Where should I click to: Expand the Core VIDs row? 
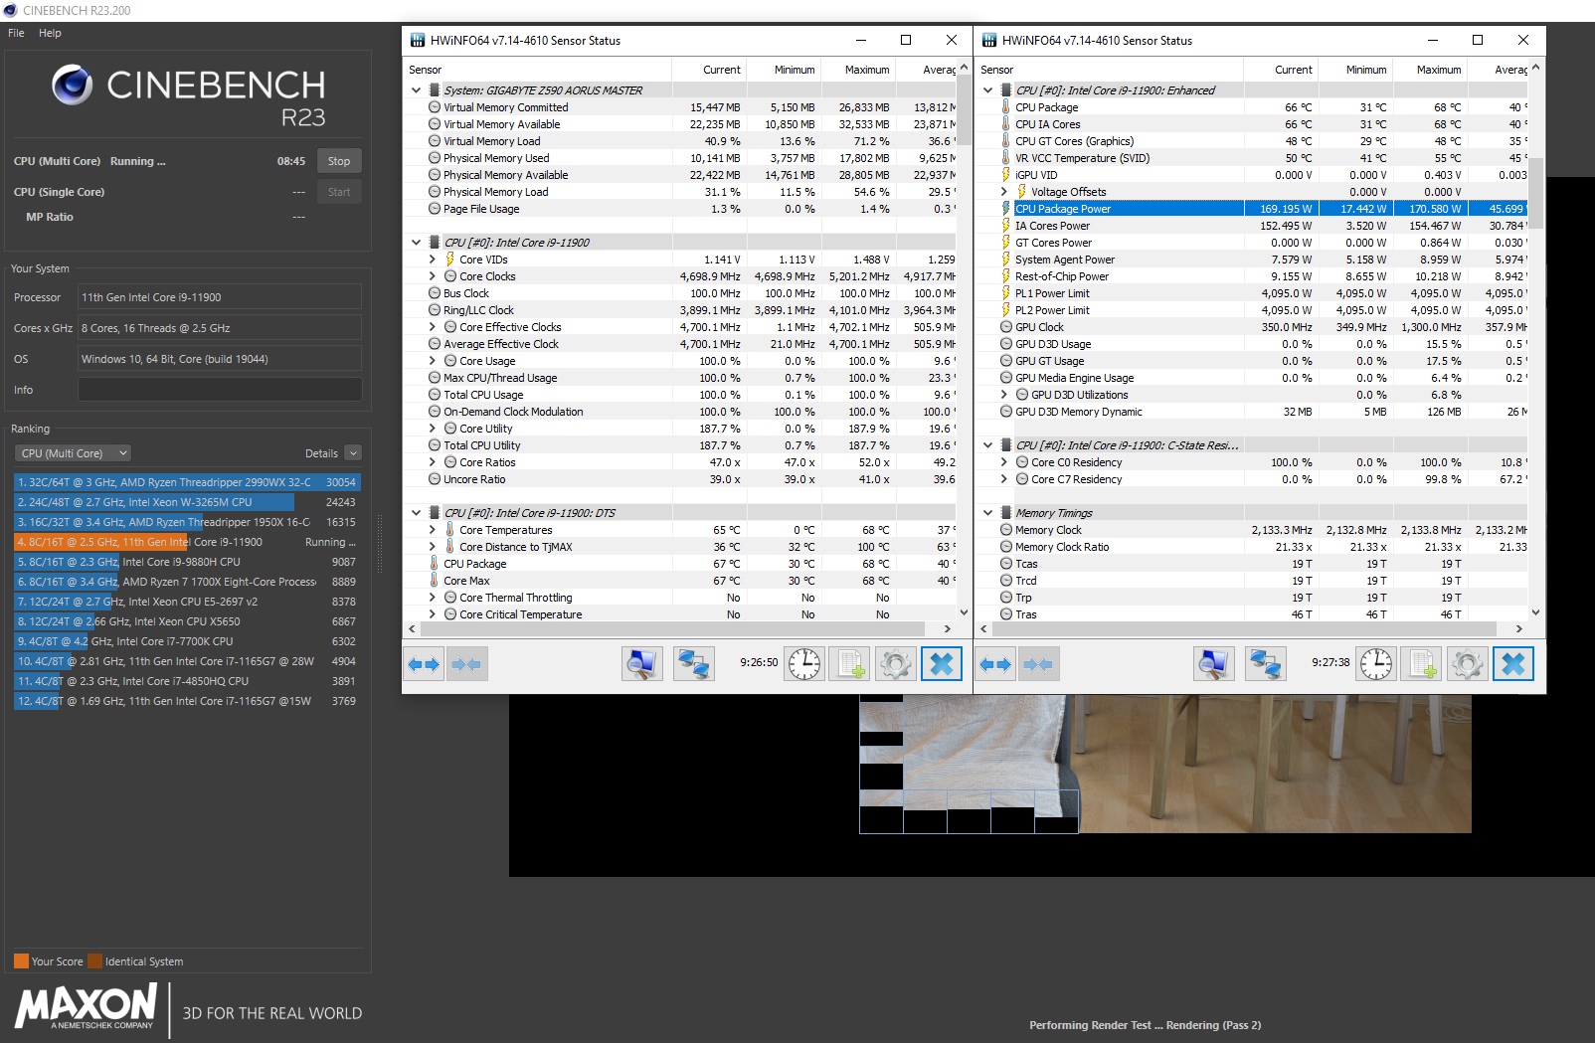click(433, 260)
